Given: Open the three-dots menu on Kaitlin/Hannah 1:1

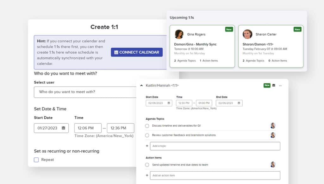Looking at the screenshot, I should 280,86.
